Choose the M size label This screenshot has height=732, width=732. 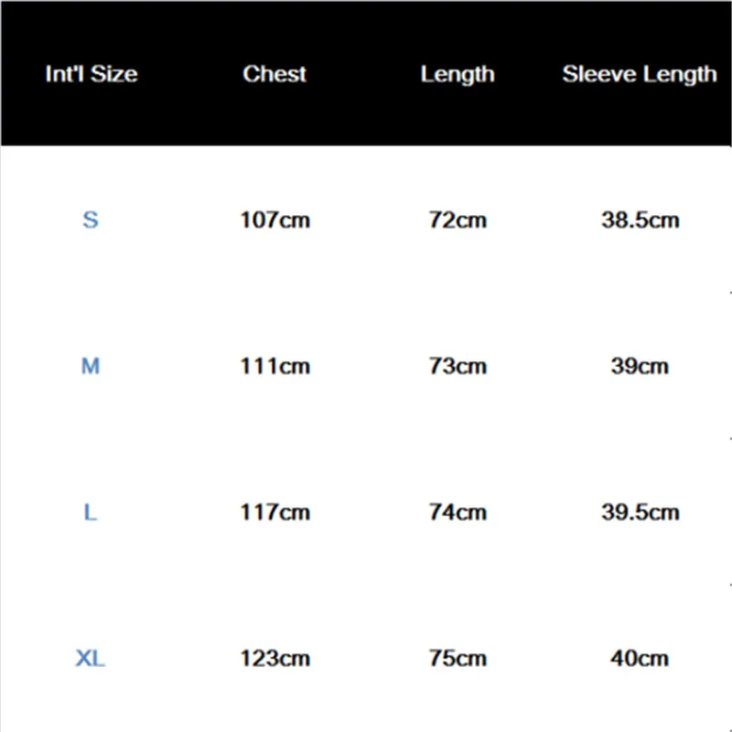(x=91, y=366)
